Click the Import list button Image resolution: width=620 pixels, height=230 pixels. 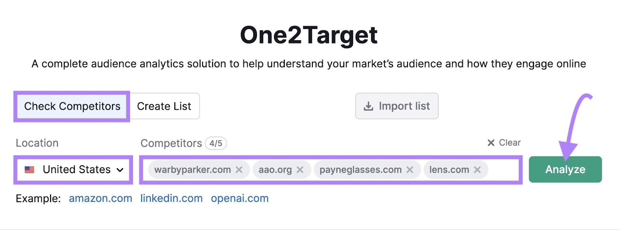396,106
